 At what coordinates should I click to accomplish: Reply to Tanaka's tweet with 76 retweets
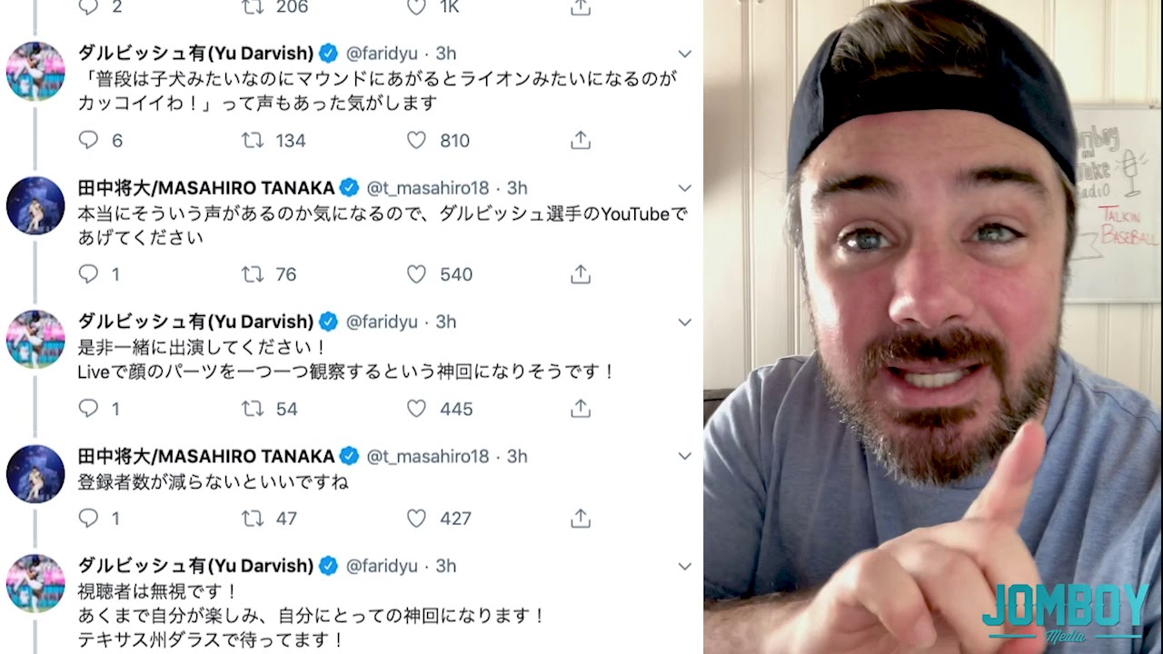tap(88, 274)
